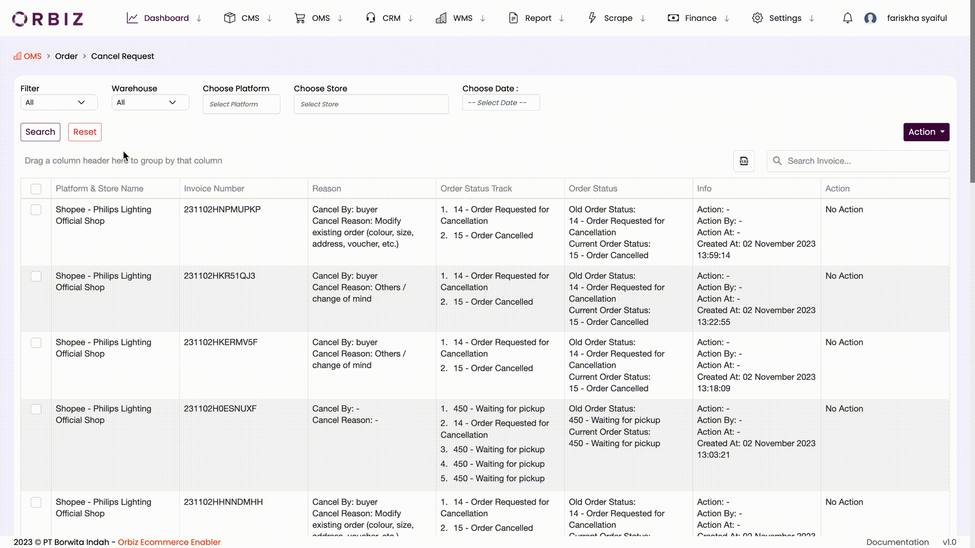Click the Cancel Request breadcrumb text
The height and width of the screenshot is (548, 975).
coord(122,56)
